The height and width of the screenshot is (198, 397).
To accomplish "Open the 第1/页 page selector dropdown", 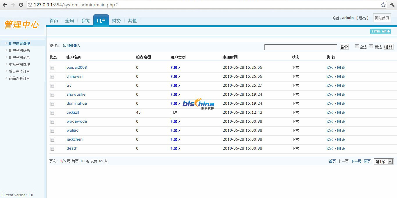I will 384,162.
